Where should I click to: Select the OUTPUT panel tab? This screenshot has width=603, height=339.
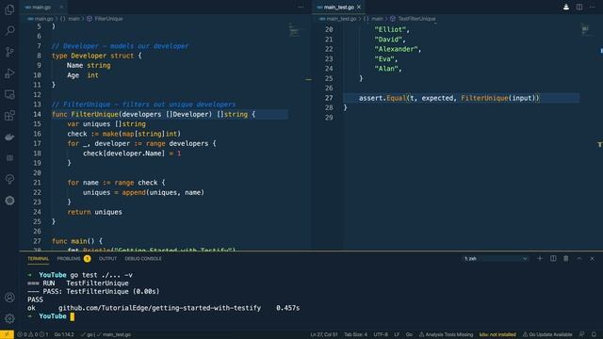pyautogui.click(x=107, y=259)
